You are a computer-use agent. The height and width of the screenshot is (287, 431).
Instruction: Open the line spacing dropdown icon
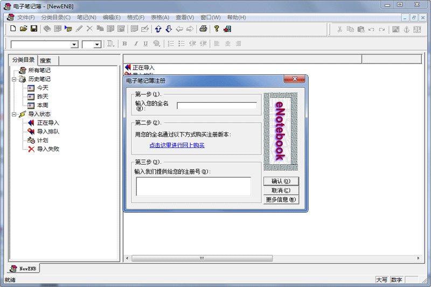(111, 44)
